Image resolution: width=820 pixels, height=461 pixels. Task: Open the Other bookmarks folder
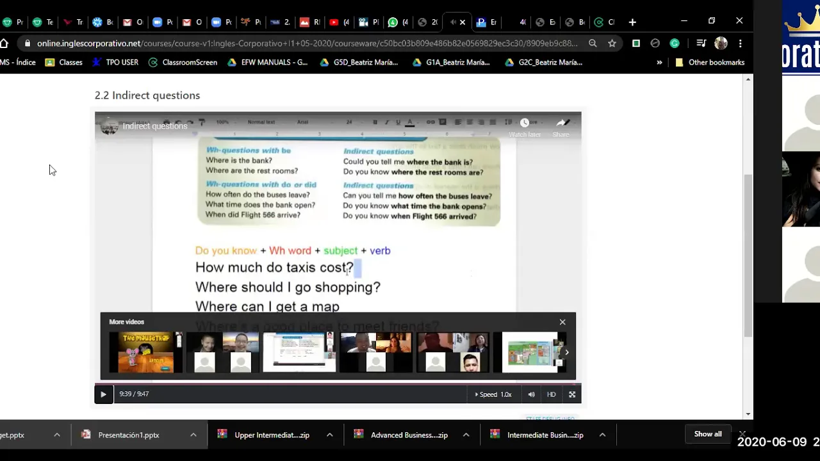click(x=710, y=63)
